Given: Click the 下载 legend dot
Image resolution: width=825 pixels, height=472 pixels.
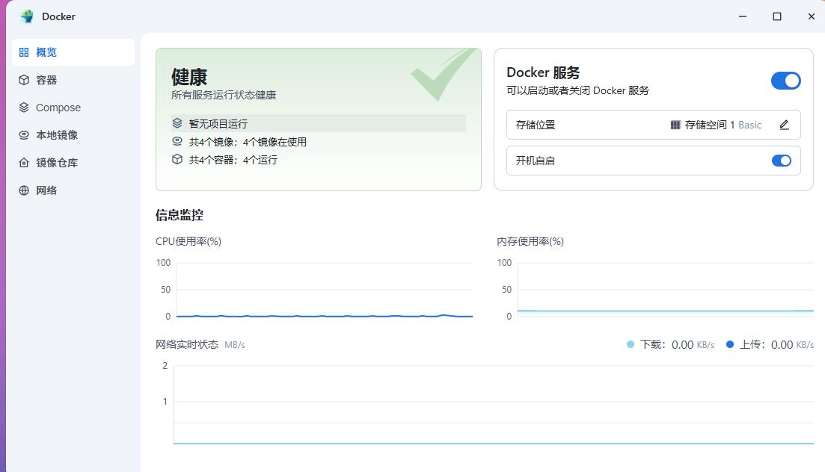Looking at the screenshot, I should pos(631,344).
